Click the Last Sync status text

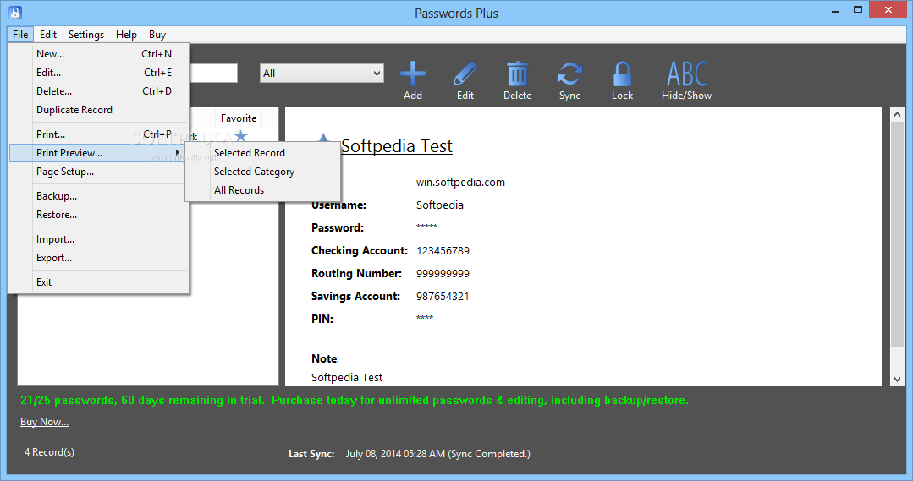point(410,454)
